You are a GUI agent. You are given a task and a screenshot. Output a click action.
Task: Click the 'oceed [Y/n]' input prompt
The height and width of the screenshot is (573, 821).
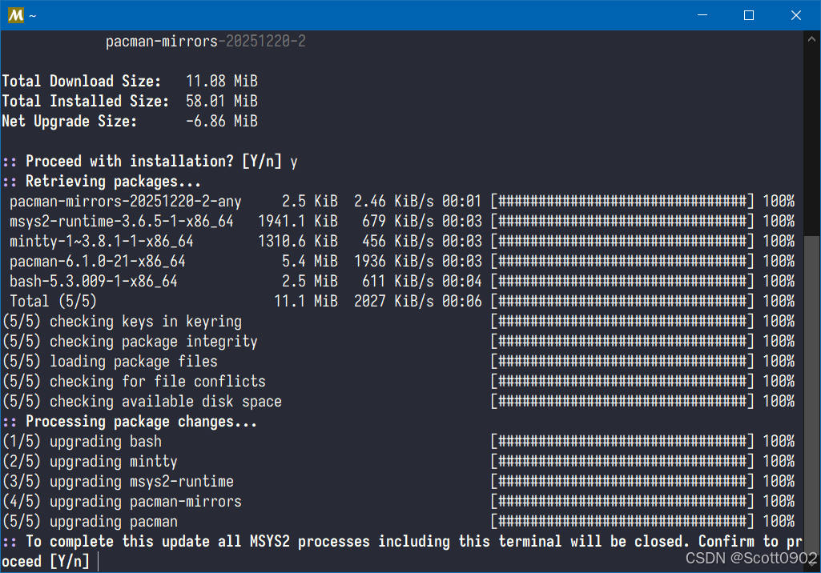(x=46, y=562)
